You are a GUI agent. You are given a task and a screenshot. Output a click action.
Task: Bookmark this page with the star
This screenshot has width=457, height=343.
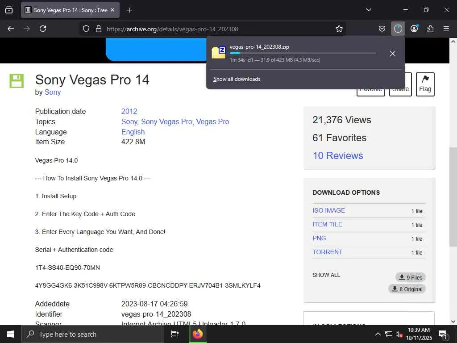[x=339, y=29]
